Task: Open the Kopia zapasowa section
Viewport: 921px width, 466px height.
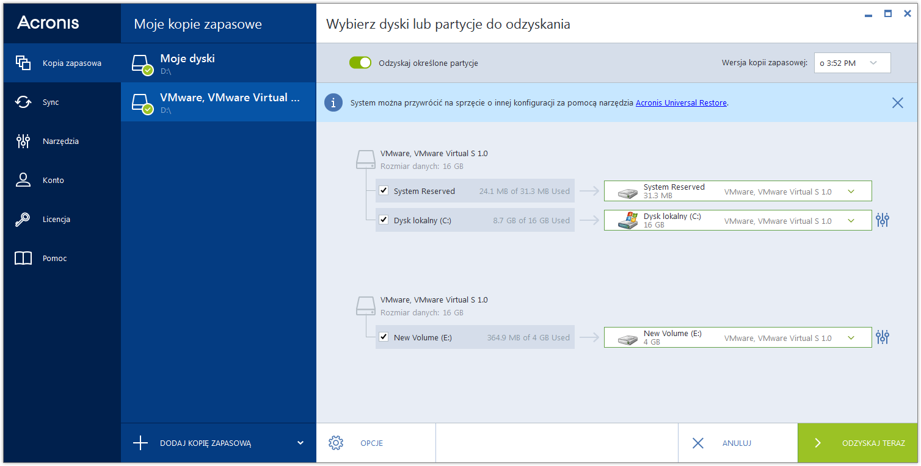Action: tap(62, 63)
